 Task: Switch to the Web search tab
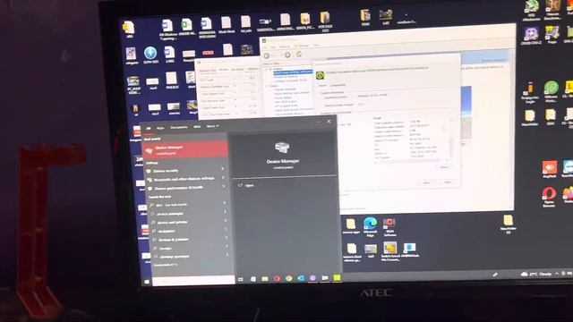pos(197,127)
